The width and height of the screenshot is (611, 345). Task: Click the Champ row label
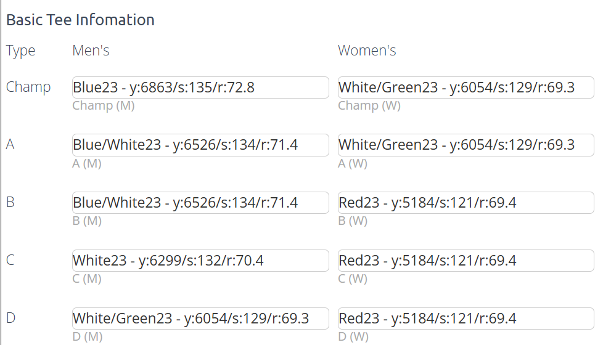click(x=28, y=87)
